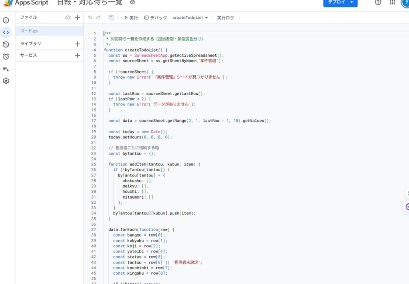Click 'byTantou' on line 23

coord(132,154)
